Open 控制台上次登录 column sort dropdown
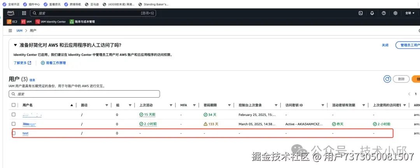The image size is (420, 168). pos(276,105)
